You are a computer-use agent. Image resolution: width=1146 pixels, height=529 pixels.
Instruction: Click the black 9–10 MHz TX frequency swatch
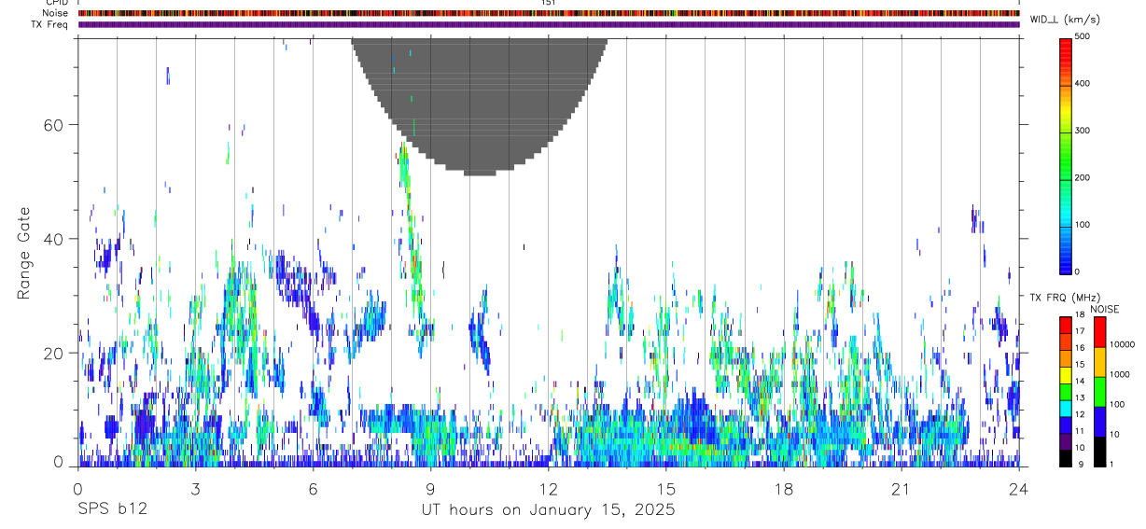(1065, 458)
